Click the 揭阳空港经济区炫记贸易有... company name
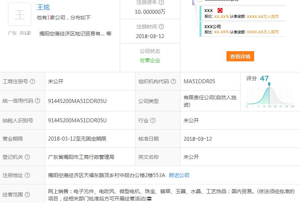The image size is (300, 203). [72, 34]
